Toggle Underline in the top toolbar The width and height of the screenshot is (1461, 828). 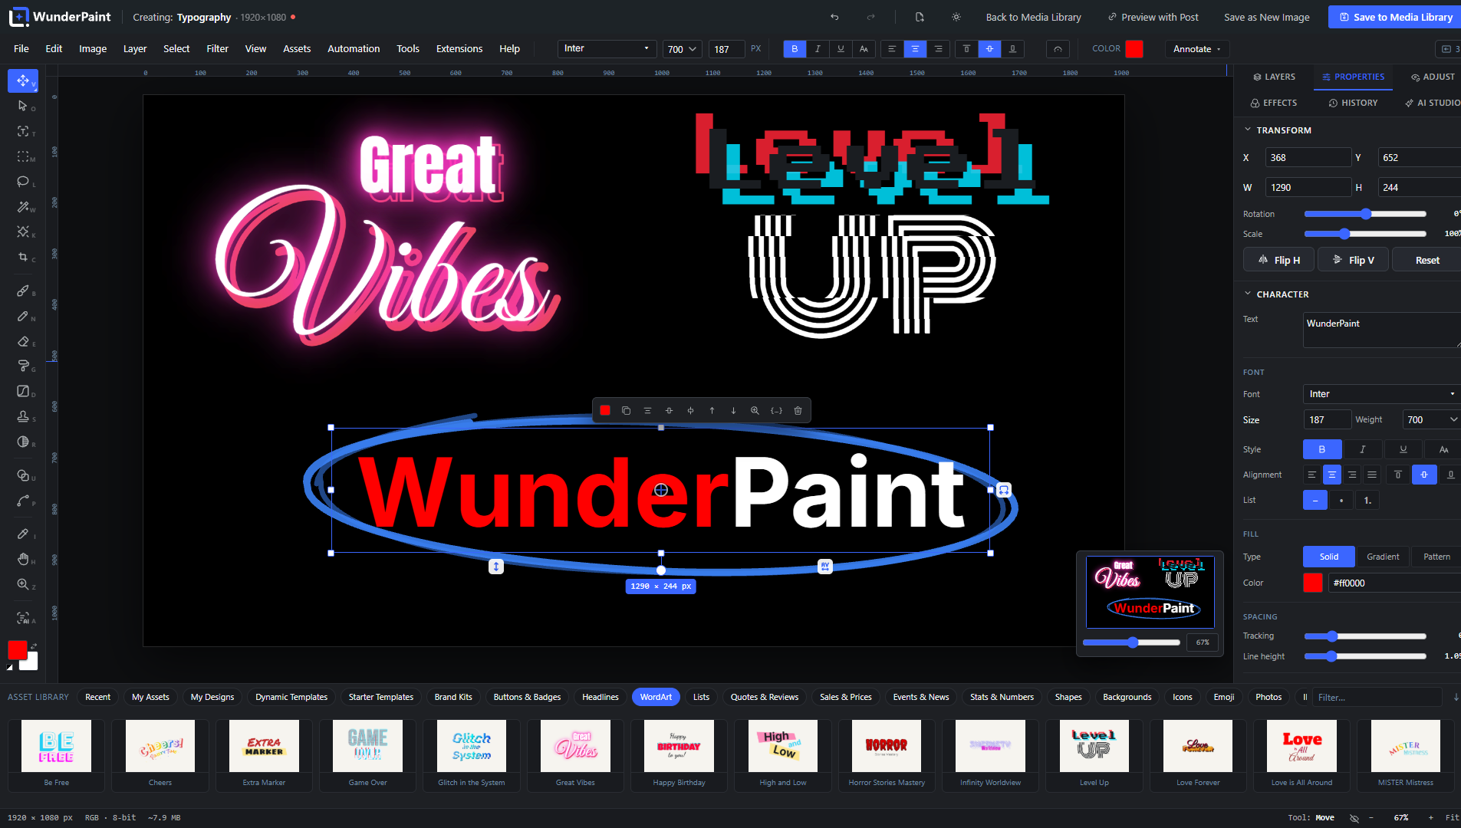pyautogui.click(x=841, y=49)
